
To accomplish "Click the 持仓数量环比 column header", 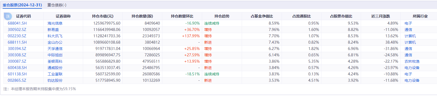I will point(182,16).
